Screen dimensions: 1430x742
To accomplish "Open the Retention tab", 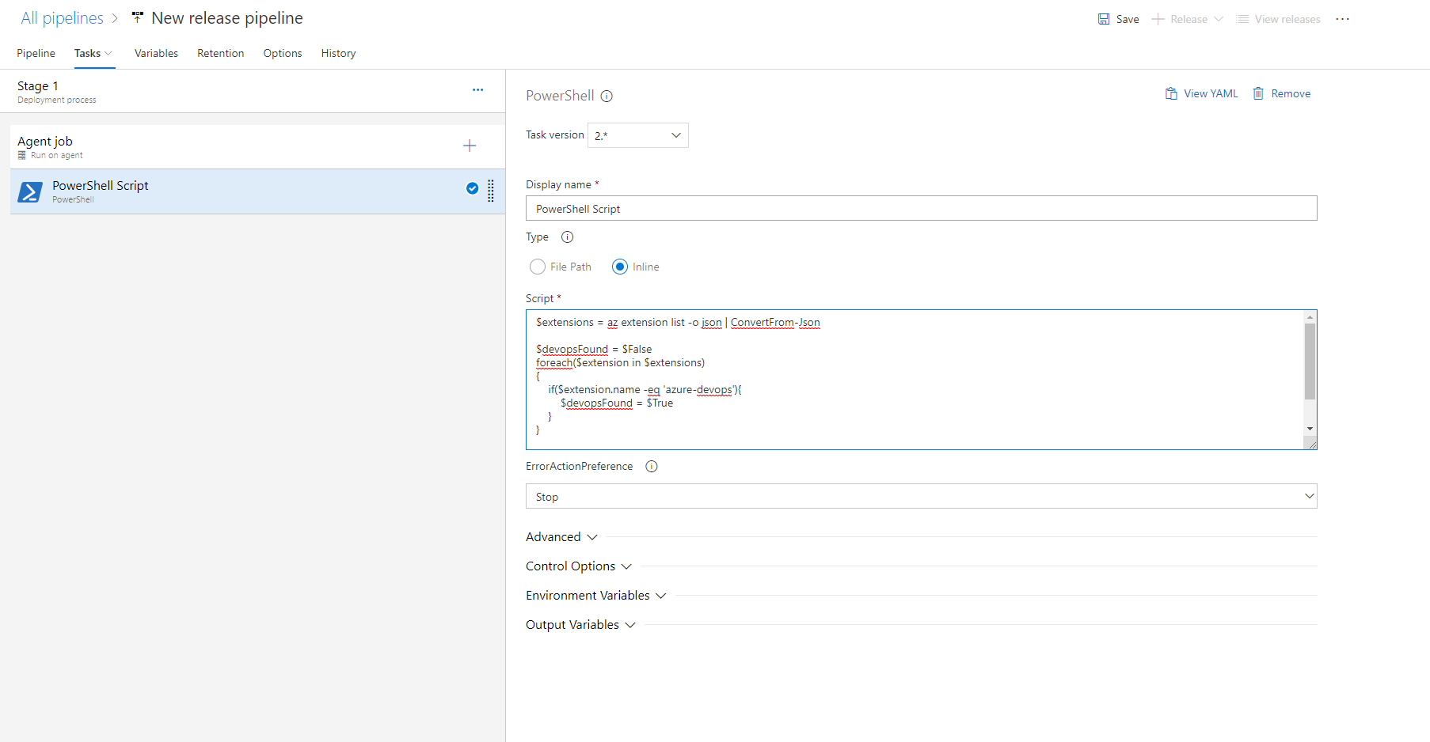I will 220,54.
